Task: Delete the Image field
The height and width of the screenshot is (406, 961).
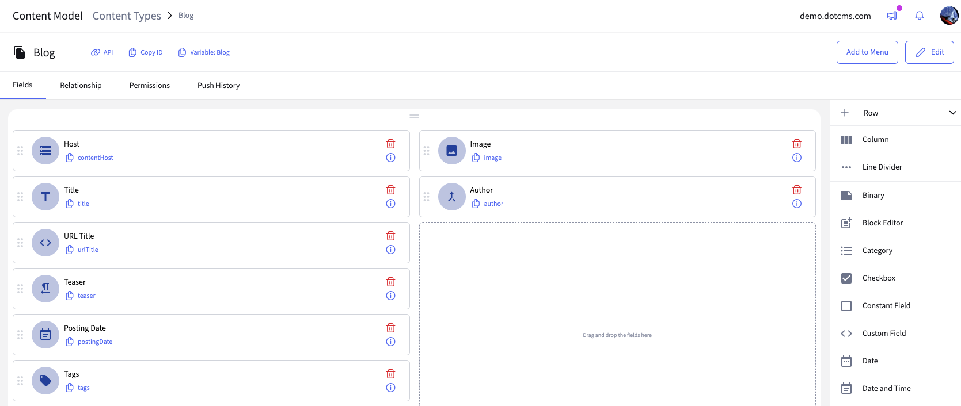Action: tap(797, 144)
